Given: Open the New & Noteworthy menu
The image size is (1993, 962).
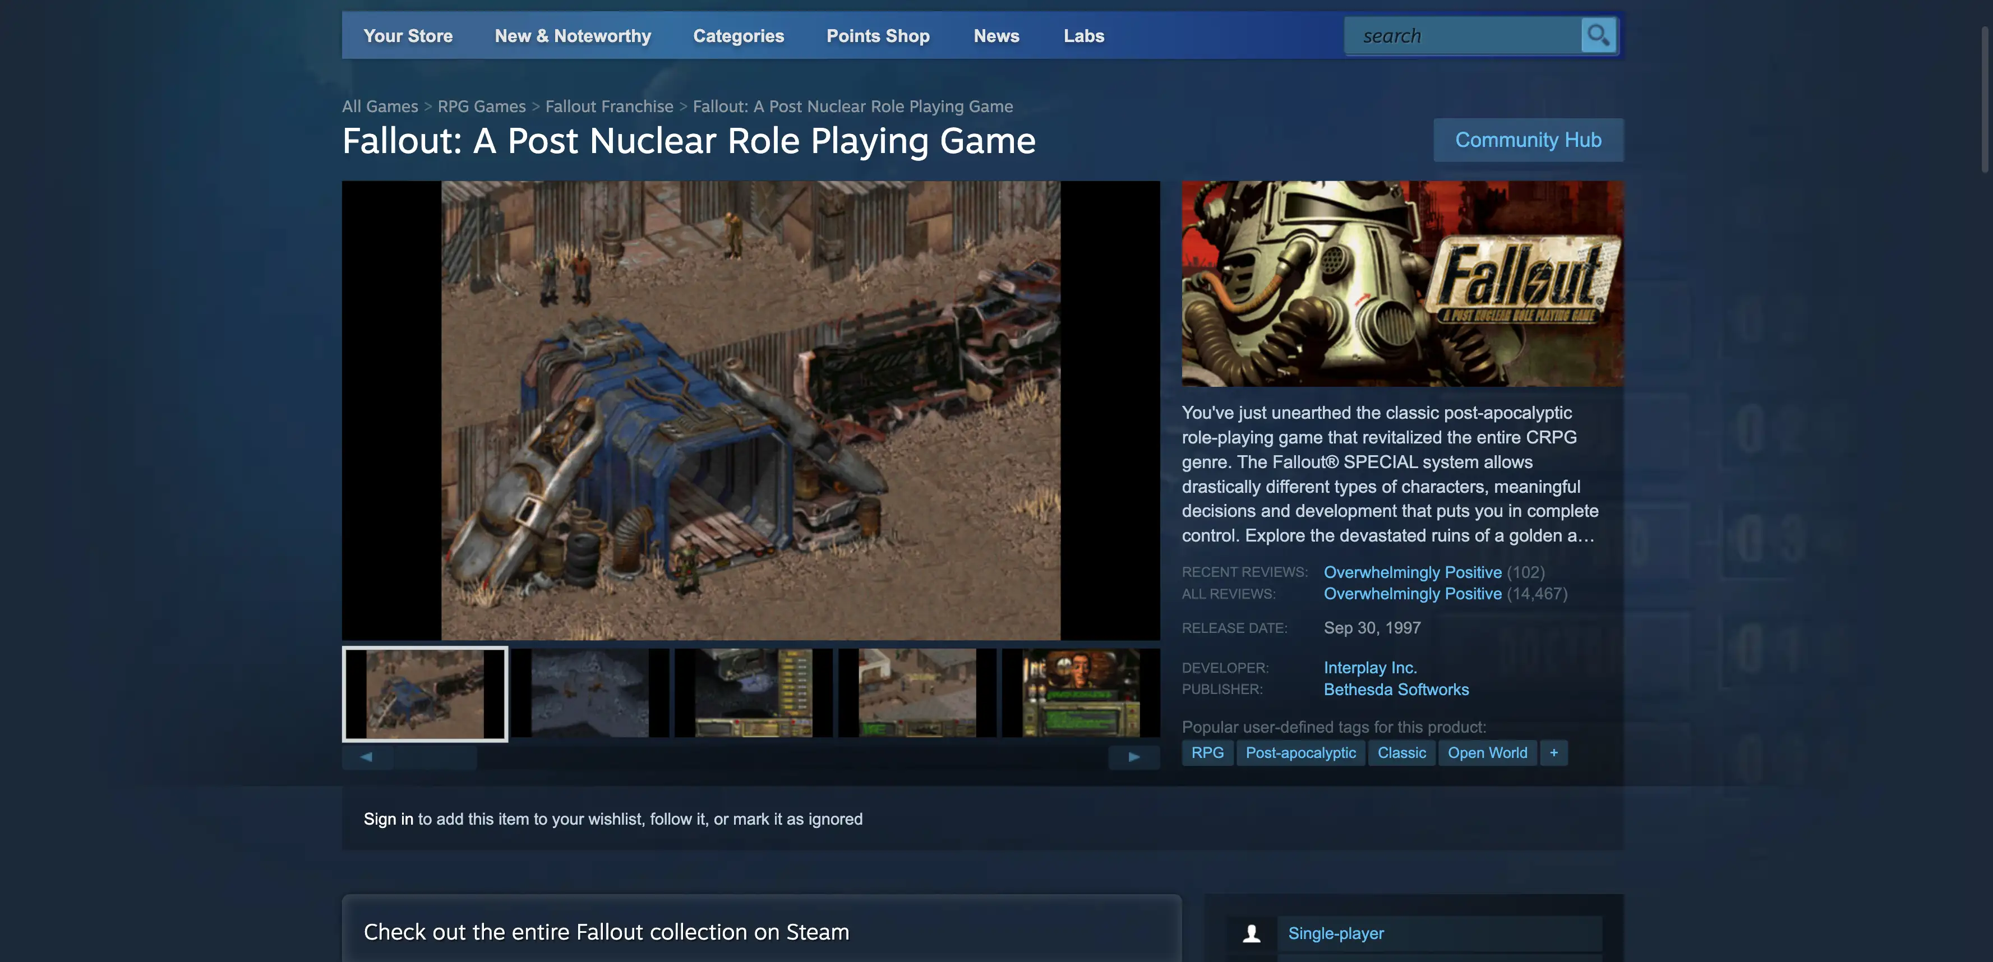Looking at the screenshot, I should pyautogui.click(x=573, y=35).
